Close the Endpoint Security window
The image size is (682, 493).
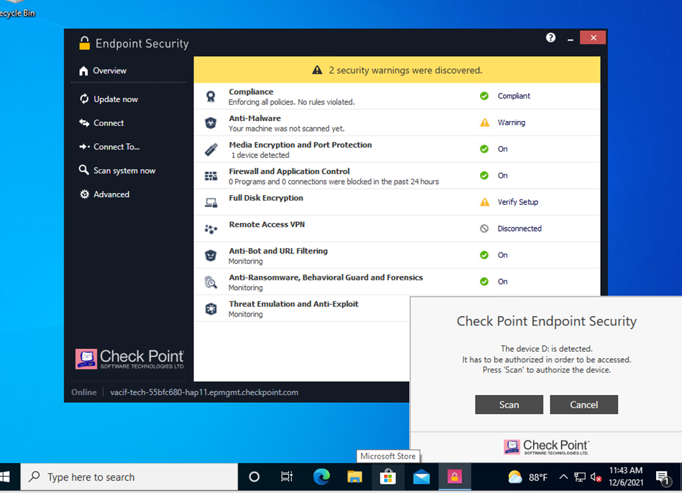593,38
